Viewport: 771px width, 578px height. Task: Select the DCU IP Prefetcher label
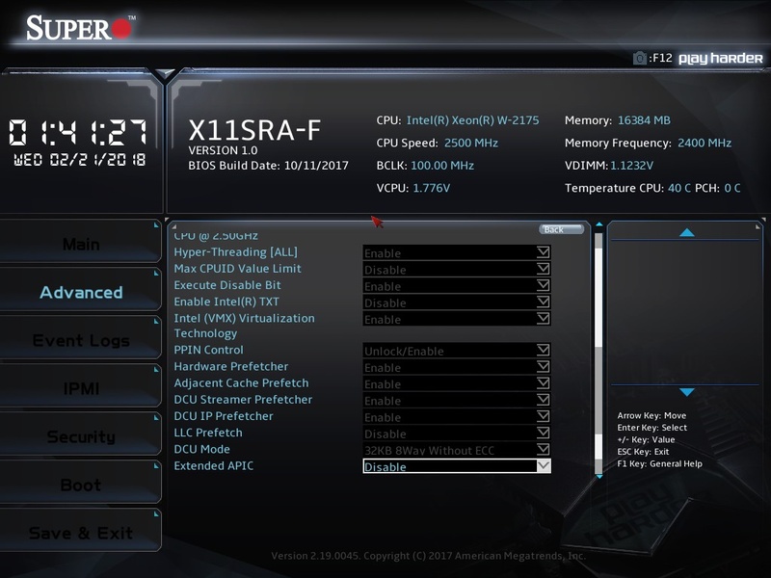[x=224, y=416]
